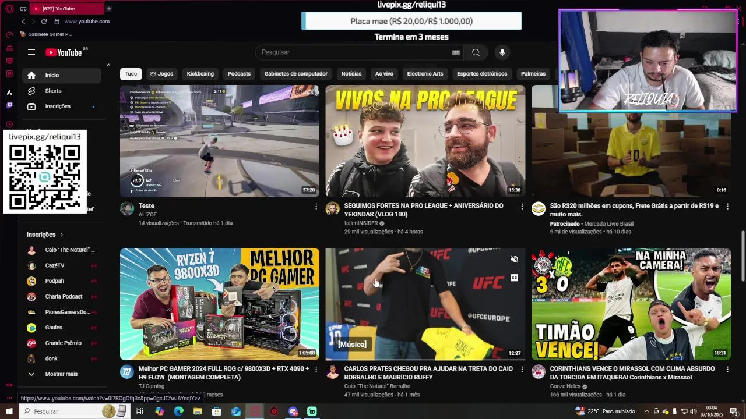Open the donk subscription
The image size is (746, 419).
61,358
